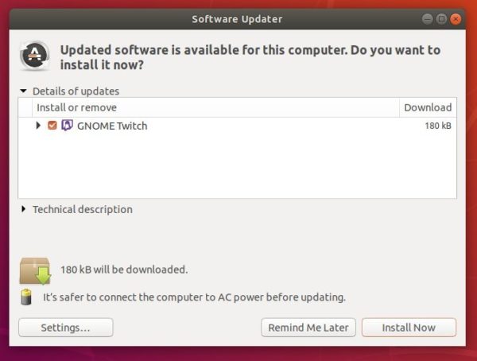This screenshot has width=477, height=361.
Task: Choose Remind Me Later
Action: coord(308,328)
